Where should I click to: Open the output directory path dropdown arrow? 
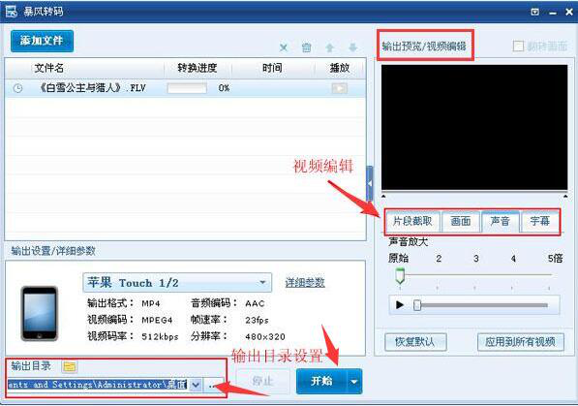point(197,385)
